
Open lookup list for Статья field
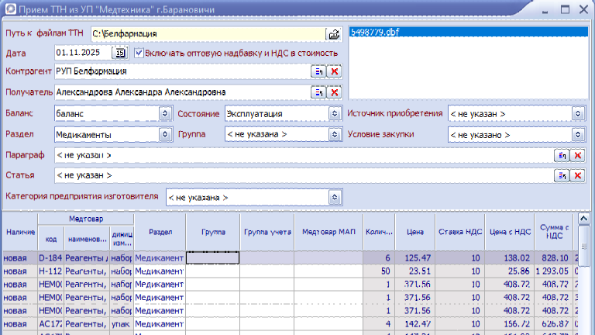click(x=562, y=175)
